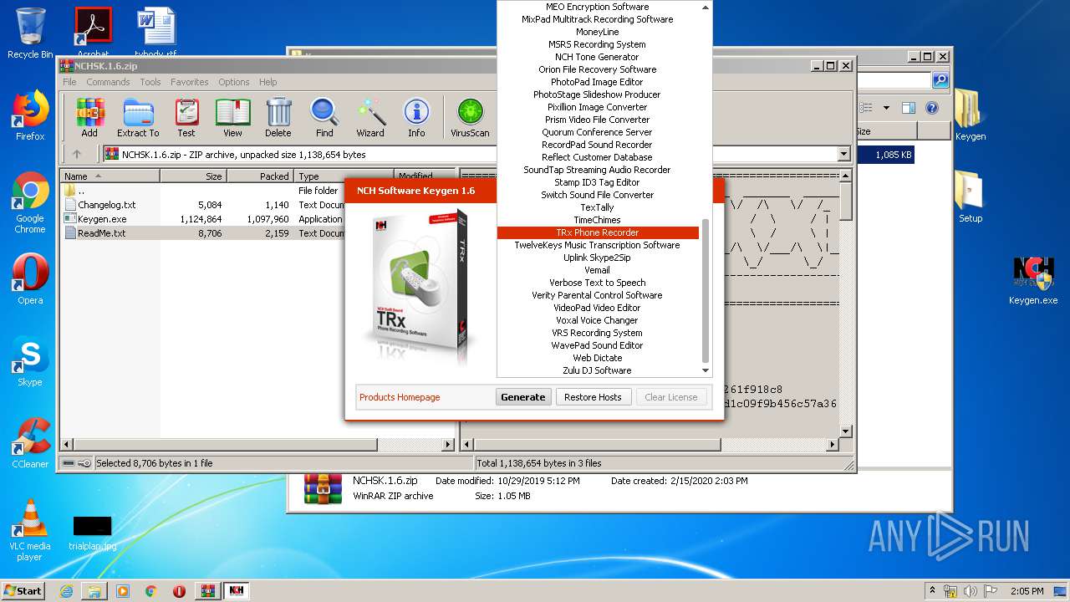The width and height of the screenshot is (1070, 602).
Task: Select the Keygen.exe desktop file
Action: 1033,279
